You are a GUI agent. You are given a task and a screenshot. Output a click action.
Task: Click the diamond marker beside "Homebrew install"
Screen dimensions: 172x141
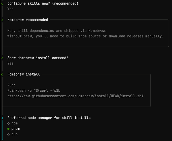(x=2, y=74)
